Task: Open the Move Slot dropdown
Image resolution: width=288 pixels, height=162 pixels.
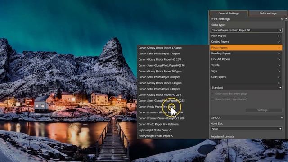Action: point(247,129)
